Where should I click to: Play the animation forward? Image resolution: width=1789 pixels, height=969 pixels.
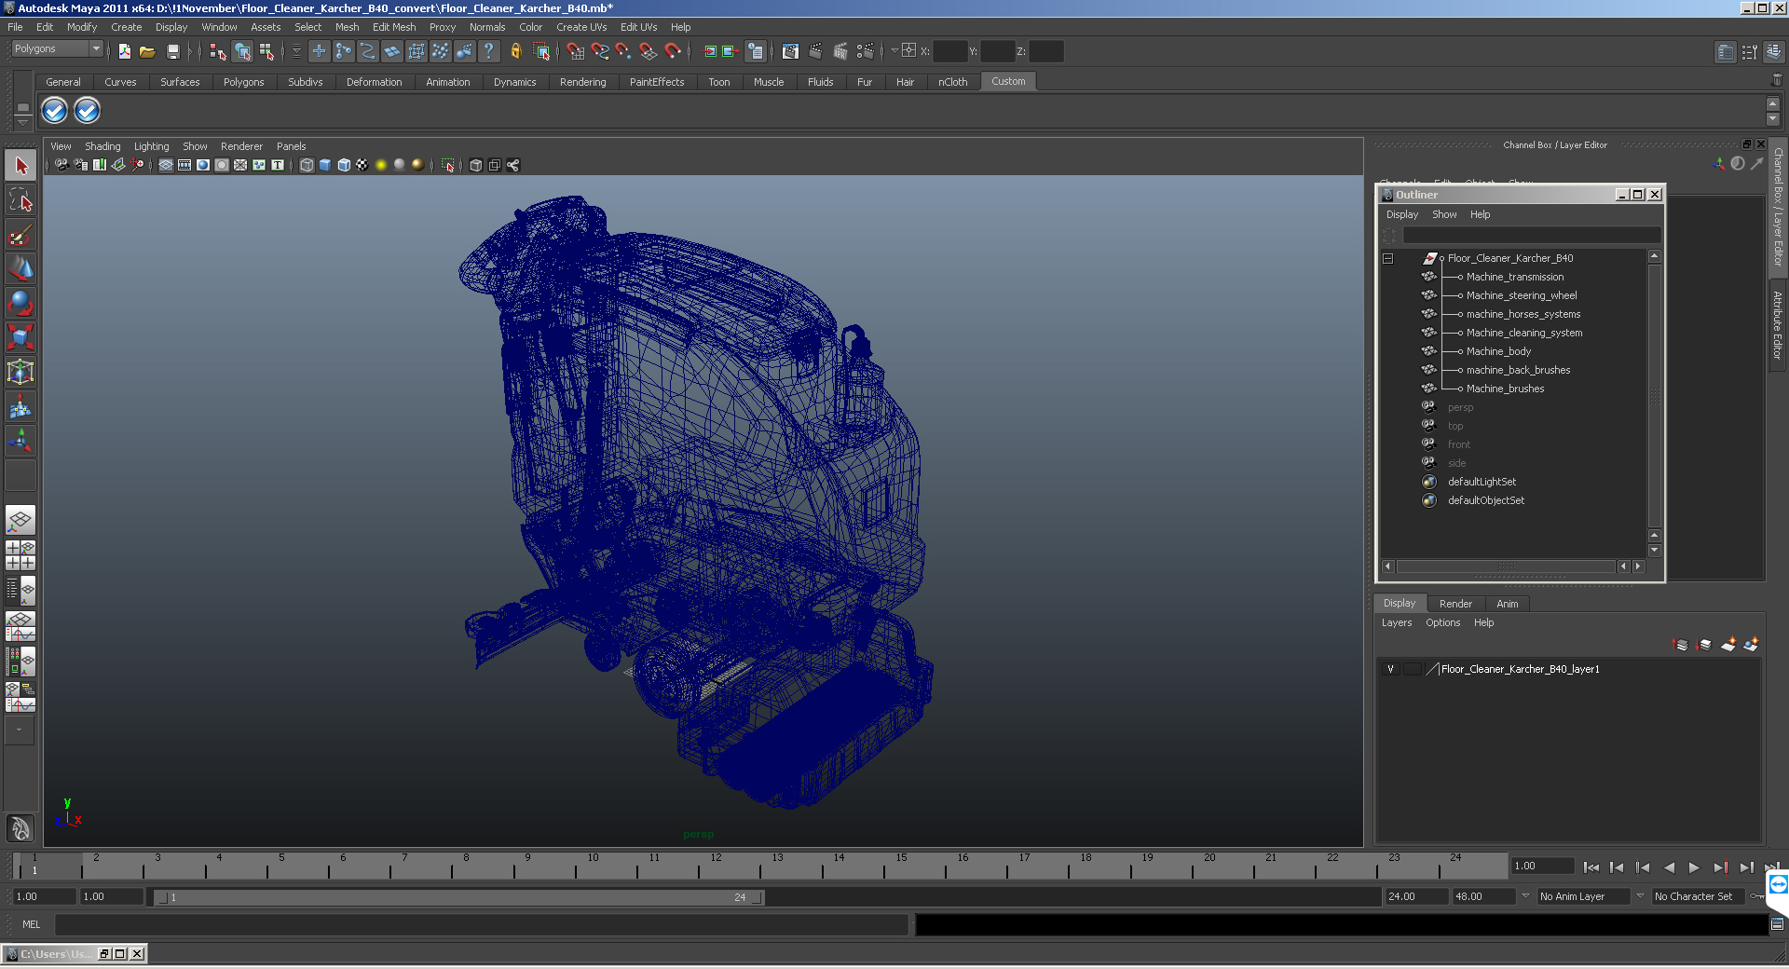(1694, 867)
